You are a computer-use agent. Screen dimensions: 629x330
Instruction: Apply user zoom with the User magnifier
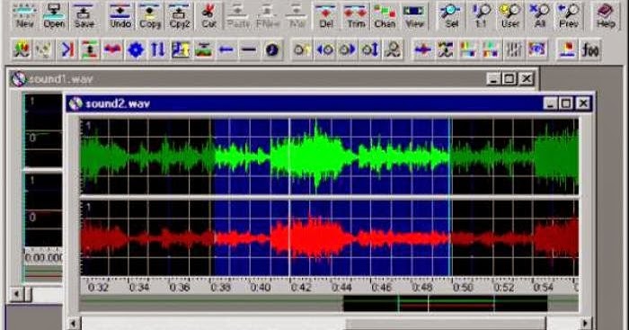pos(510,15)
